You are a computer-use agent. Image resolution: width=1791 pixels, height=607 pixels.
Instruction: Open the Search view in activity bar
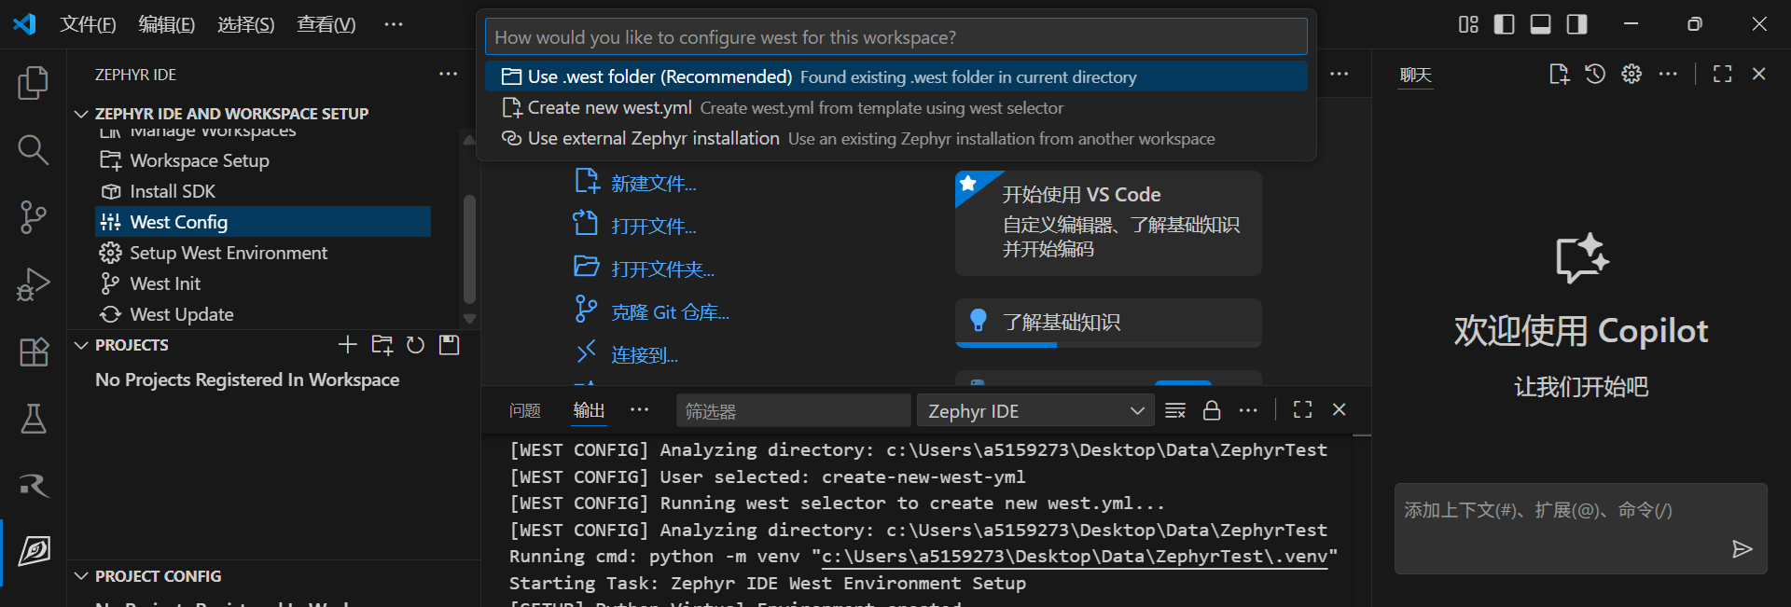[34, 149]
